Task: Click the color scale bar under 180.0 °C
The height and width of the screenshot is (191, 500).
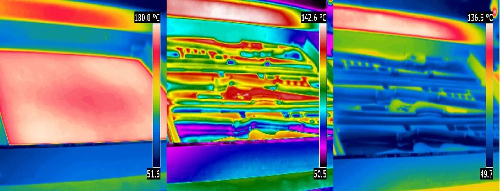Action: point(156,96)
